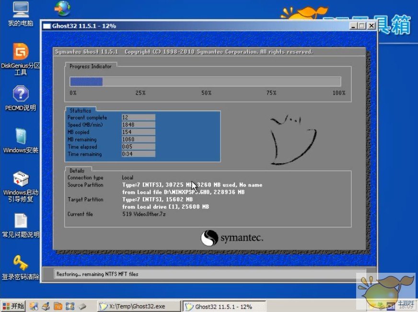This screenshot has width=418, height=312.
Task: Open the globe network icon on desktop
Action: 63,9
